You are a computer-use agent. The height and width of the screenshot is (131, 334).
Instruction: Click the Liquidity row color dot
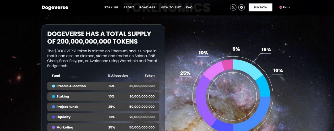(53, 117)
